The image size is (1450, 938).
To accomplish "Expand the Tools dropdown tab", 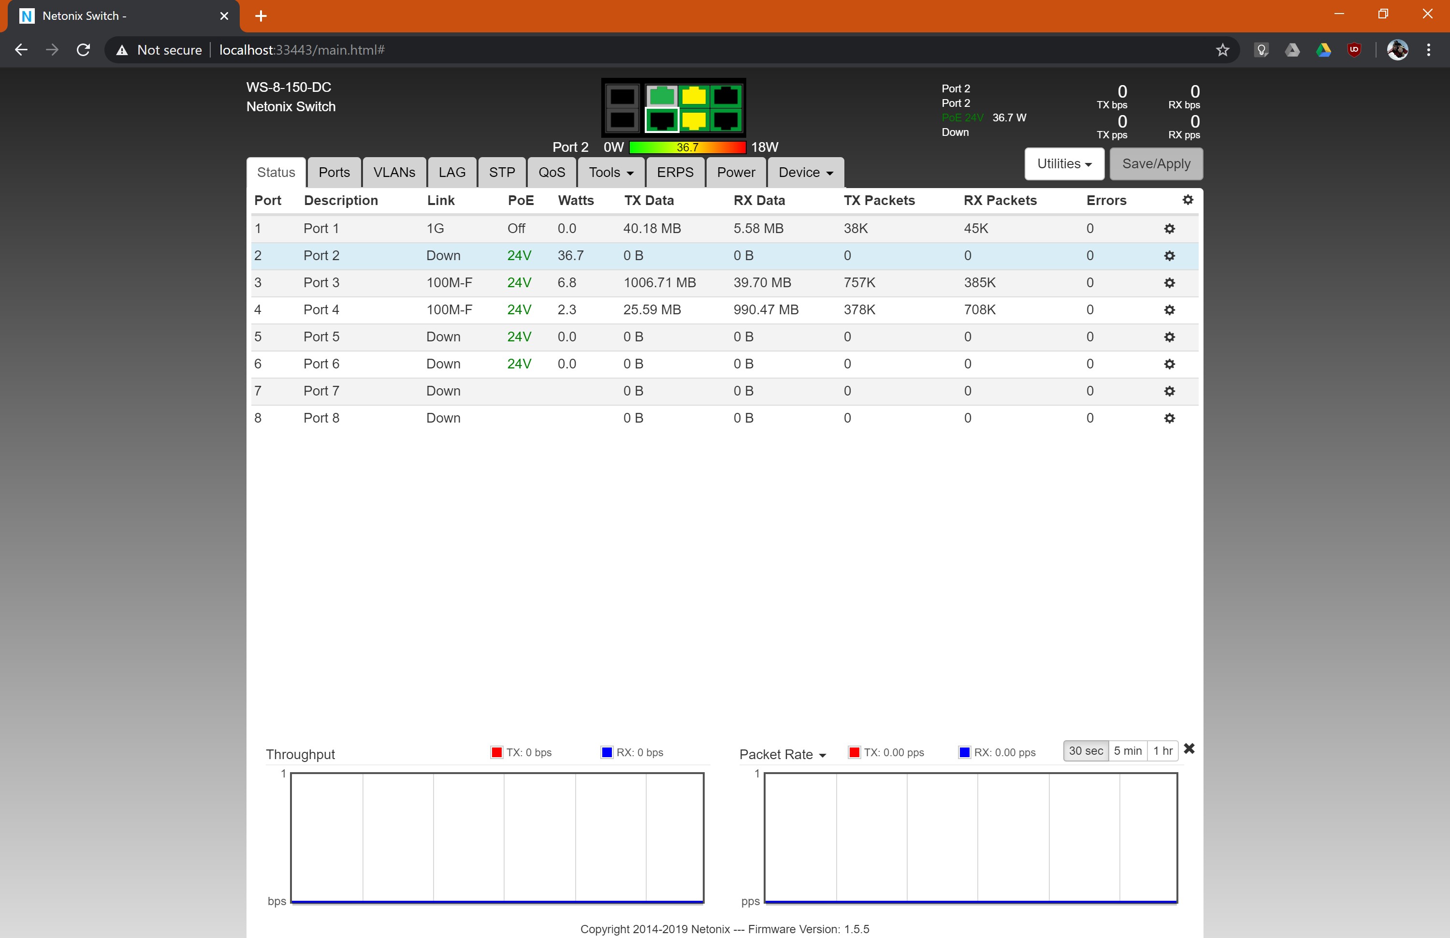I will click(x=610, y=173).
